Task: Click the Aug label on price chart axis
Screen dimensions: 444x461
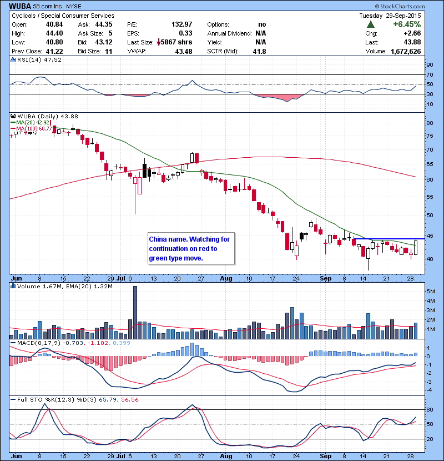Action: tap(226, 278)
